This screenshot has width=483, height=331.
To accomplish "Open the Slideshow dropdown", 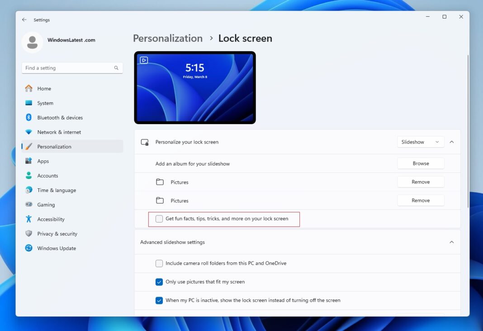I will point(420,142).
